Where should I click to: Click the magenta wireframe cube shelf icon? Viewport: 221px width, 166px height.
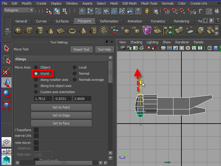coord(147,30)
